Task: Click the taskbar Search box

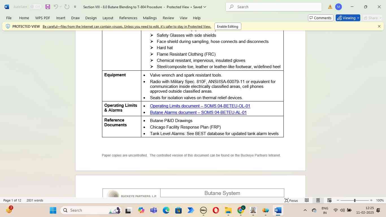Action: pyautogui.click(x=91, y=210)
